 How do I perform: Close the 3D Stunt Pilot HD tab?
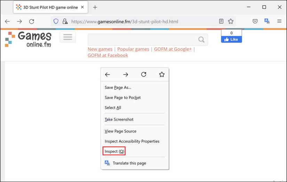pos(82,7)
